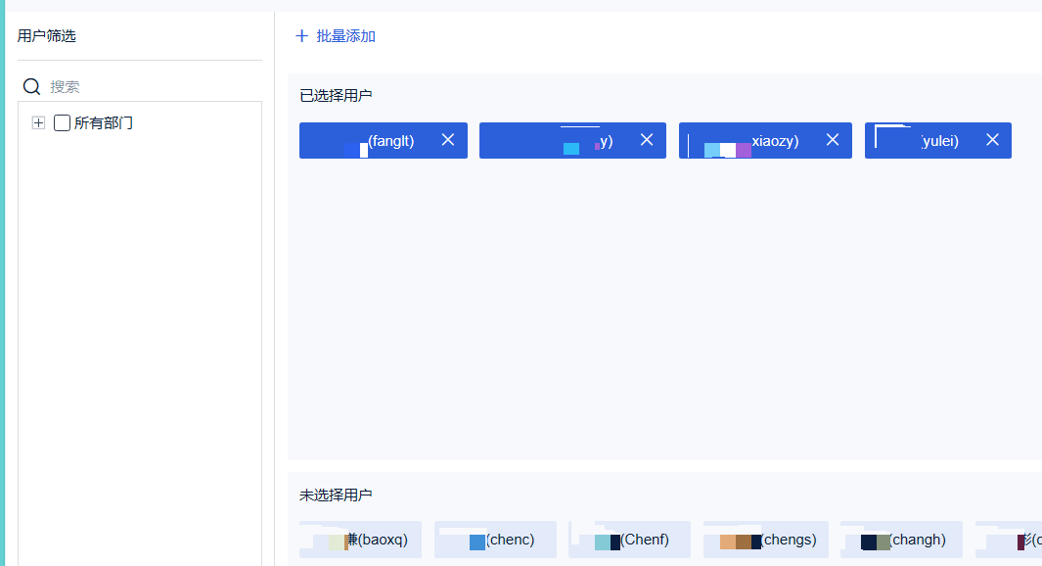This screenshot has height=566, width=1042.
Task: Select the 所有部门 tree label
Action: (104, 123)
